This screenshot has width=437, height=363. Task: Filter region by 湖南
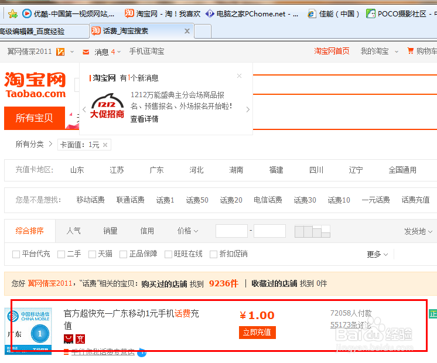click(x=236, y=170)
